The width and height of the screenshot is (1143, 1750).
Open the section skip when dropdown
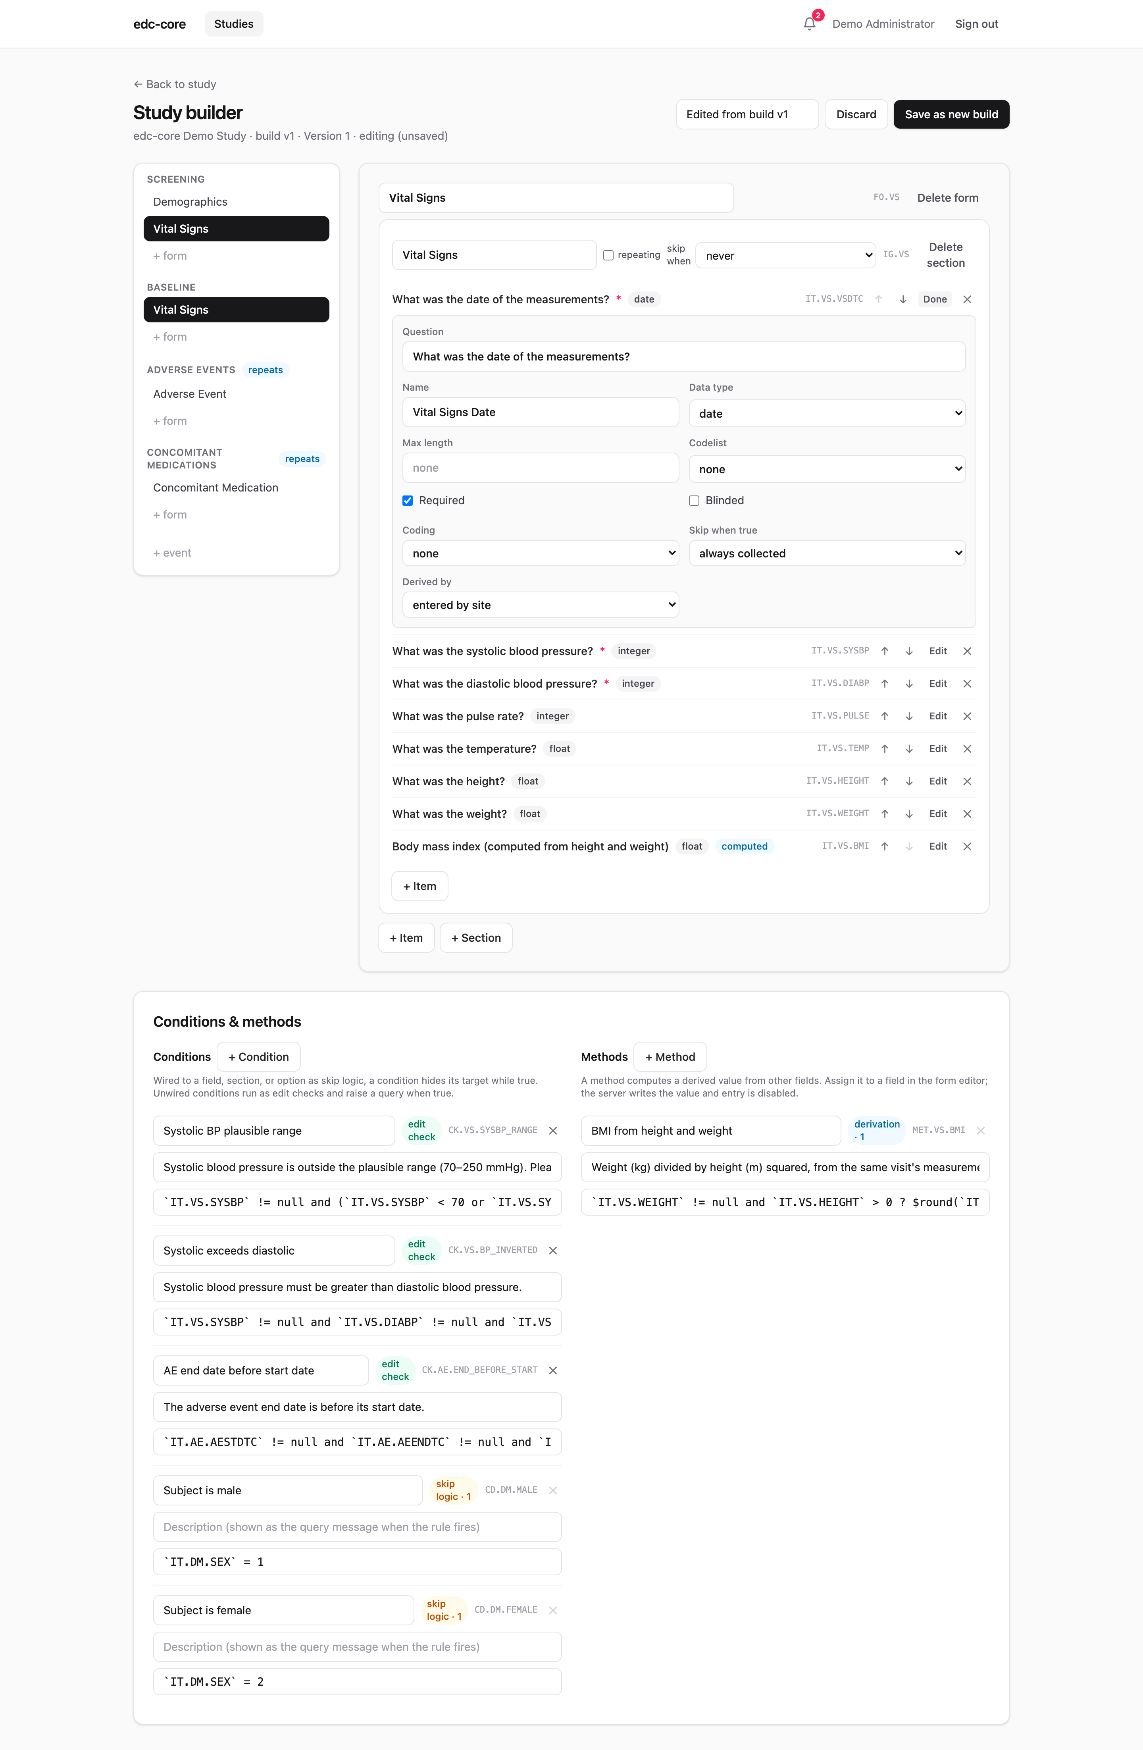786,255
